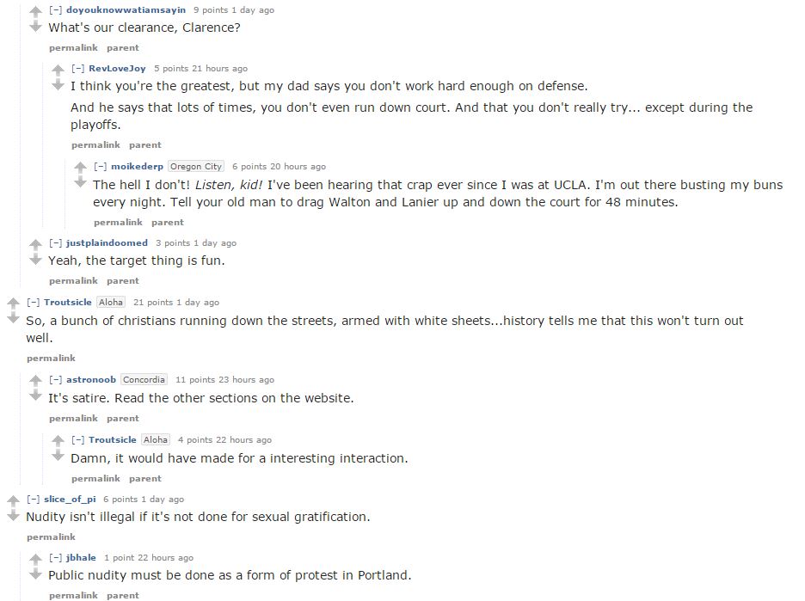Collapse astronoob's comment using [–]
This screenshot has height=601, width=805.
point(55,380)
